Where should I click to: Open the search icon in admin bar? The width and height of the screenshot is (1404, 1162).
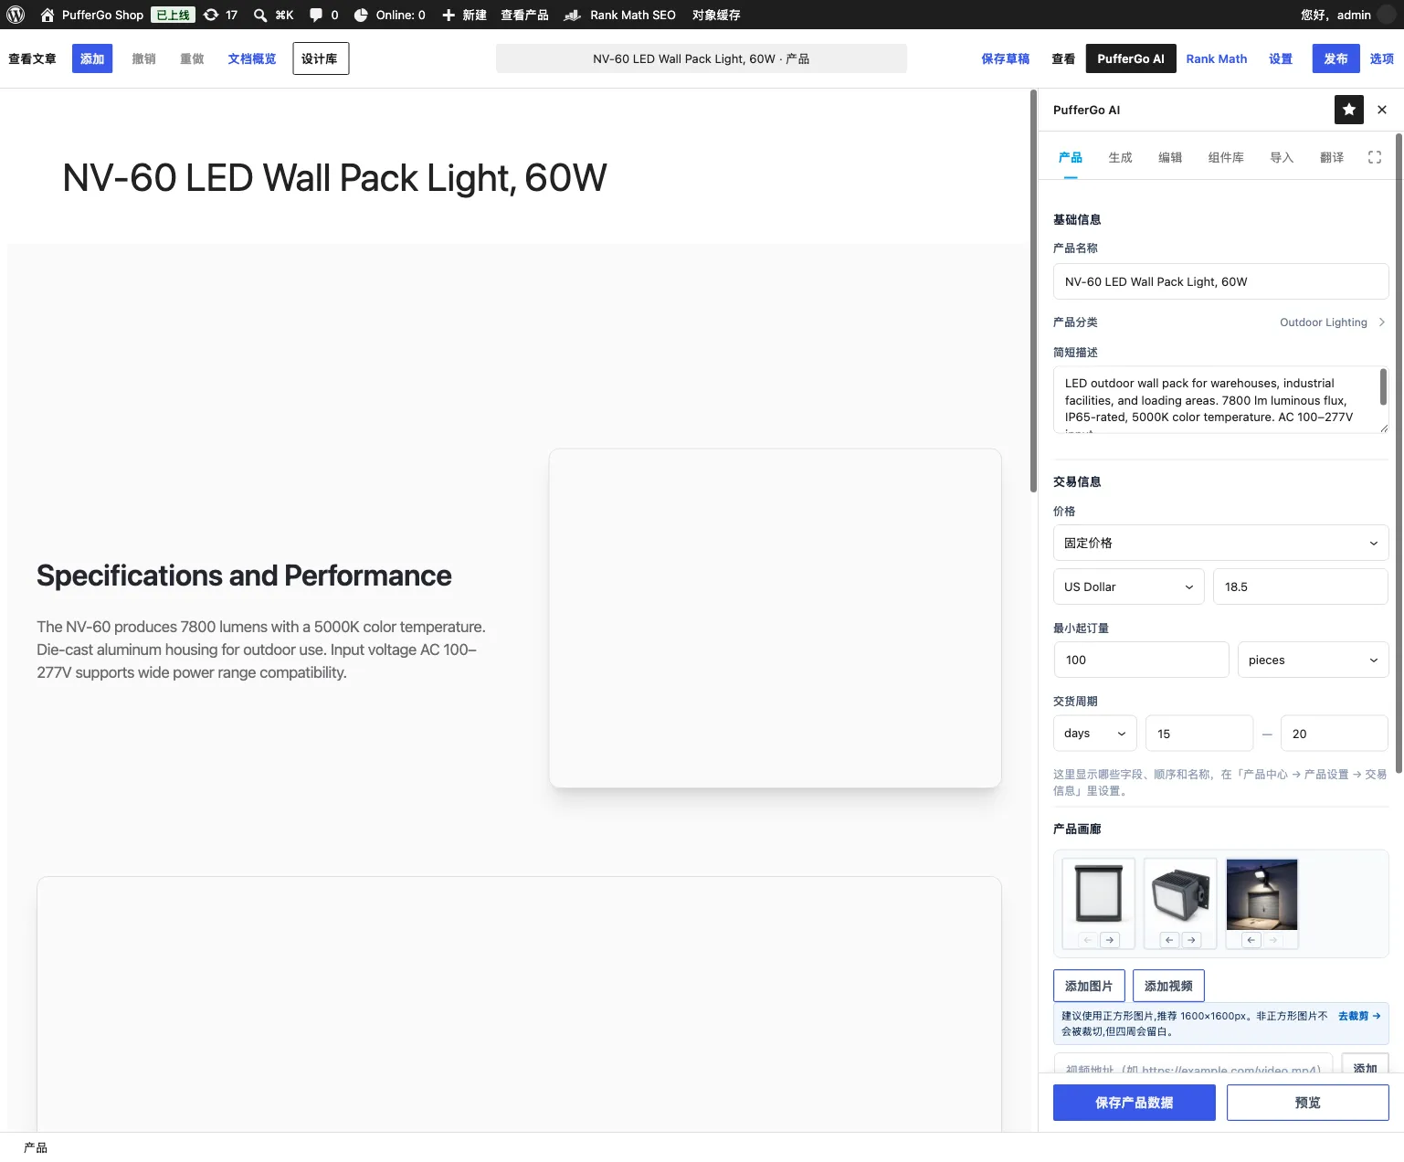pyautogui.click(x=260, y=15)
